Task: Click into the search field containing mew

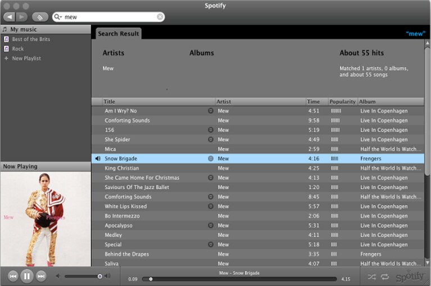Action: tap(108, 17)
